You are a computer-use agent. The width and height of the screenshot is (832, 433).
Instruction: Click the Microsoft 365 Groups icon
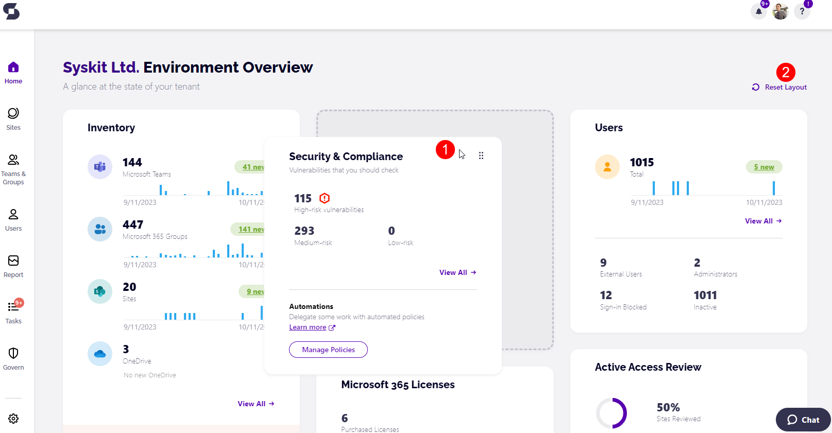(x=100, y=229)
